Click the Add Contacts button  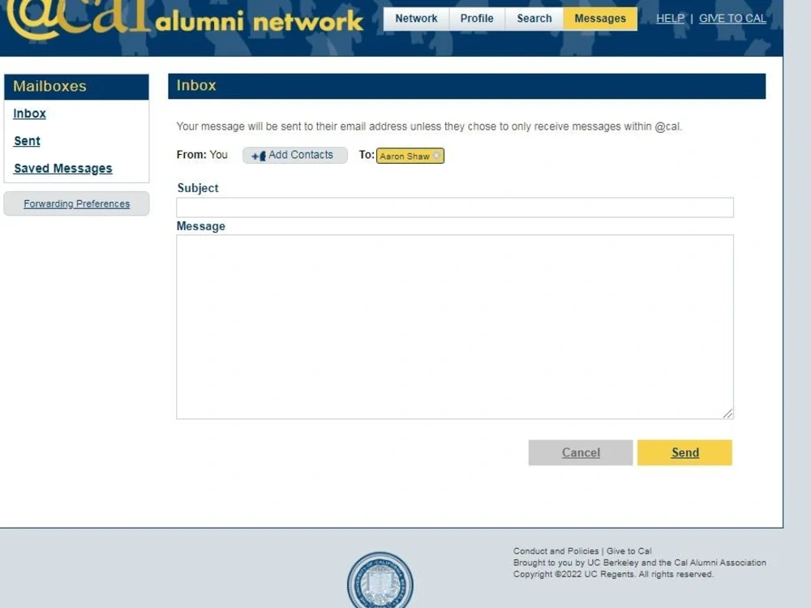(x=295, y=155)
